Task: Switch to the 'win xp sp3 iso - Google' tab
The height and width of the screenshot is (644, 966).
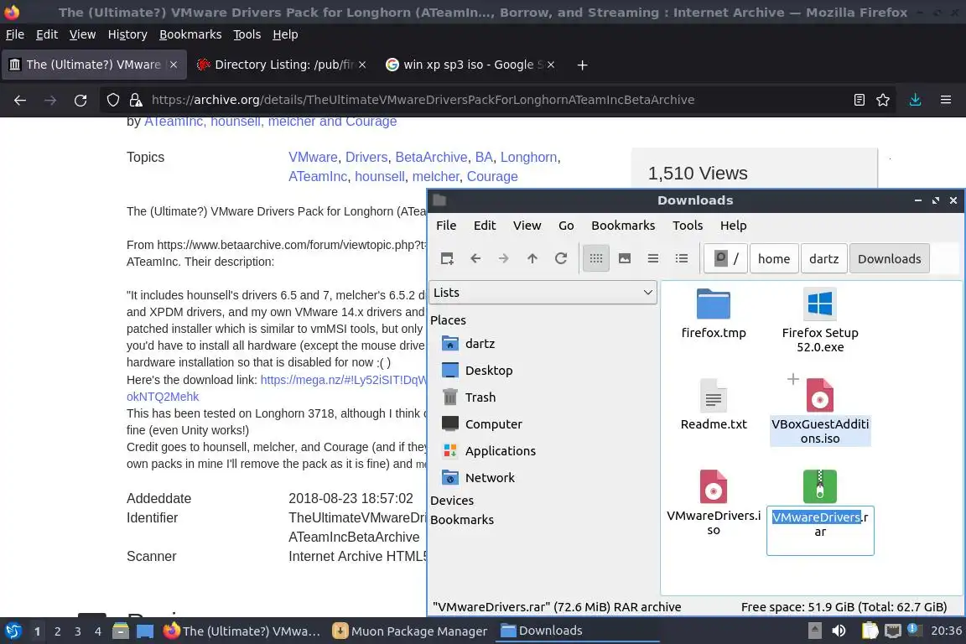Action: (470, 65)
